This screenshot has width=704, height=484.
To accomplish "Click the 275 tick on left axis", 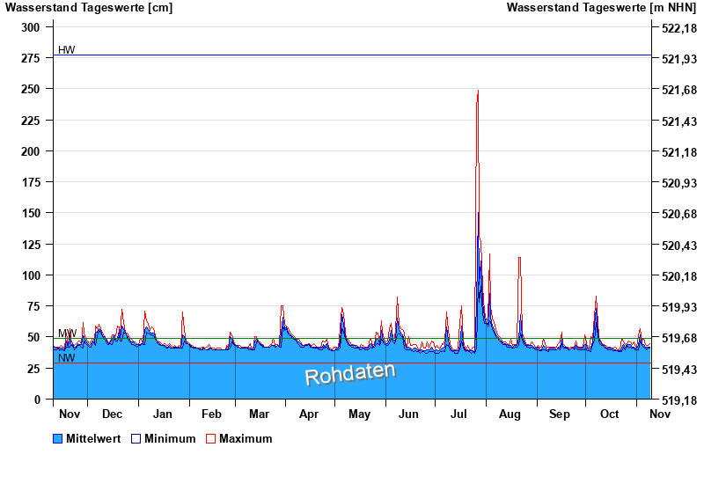I will (30, 58).
